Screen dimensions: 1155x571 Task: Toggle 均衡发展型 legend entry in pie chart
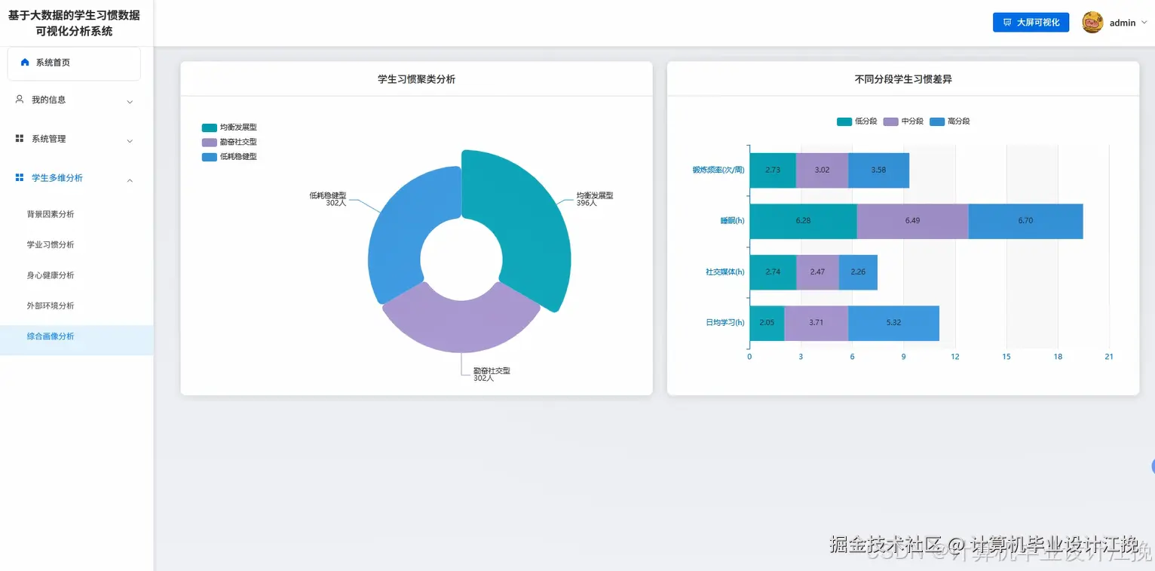[229, 127]
